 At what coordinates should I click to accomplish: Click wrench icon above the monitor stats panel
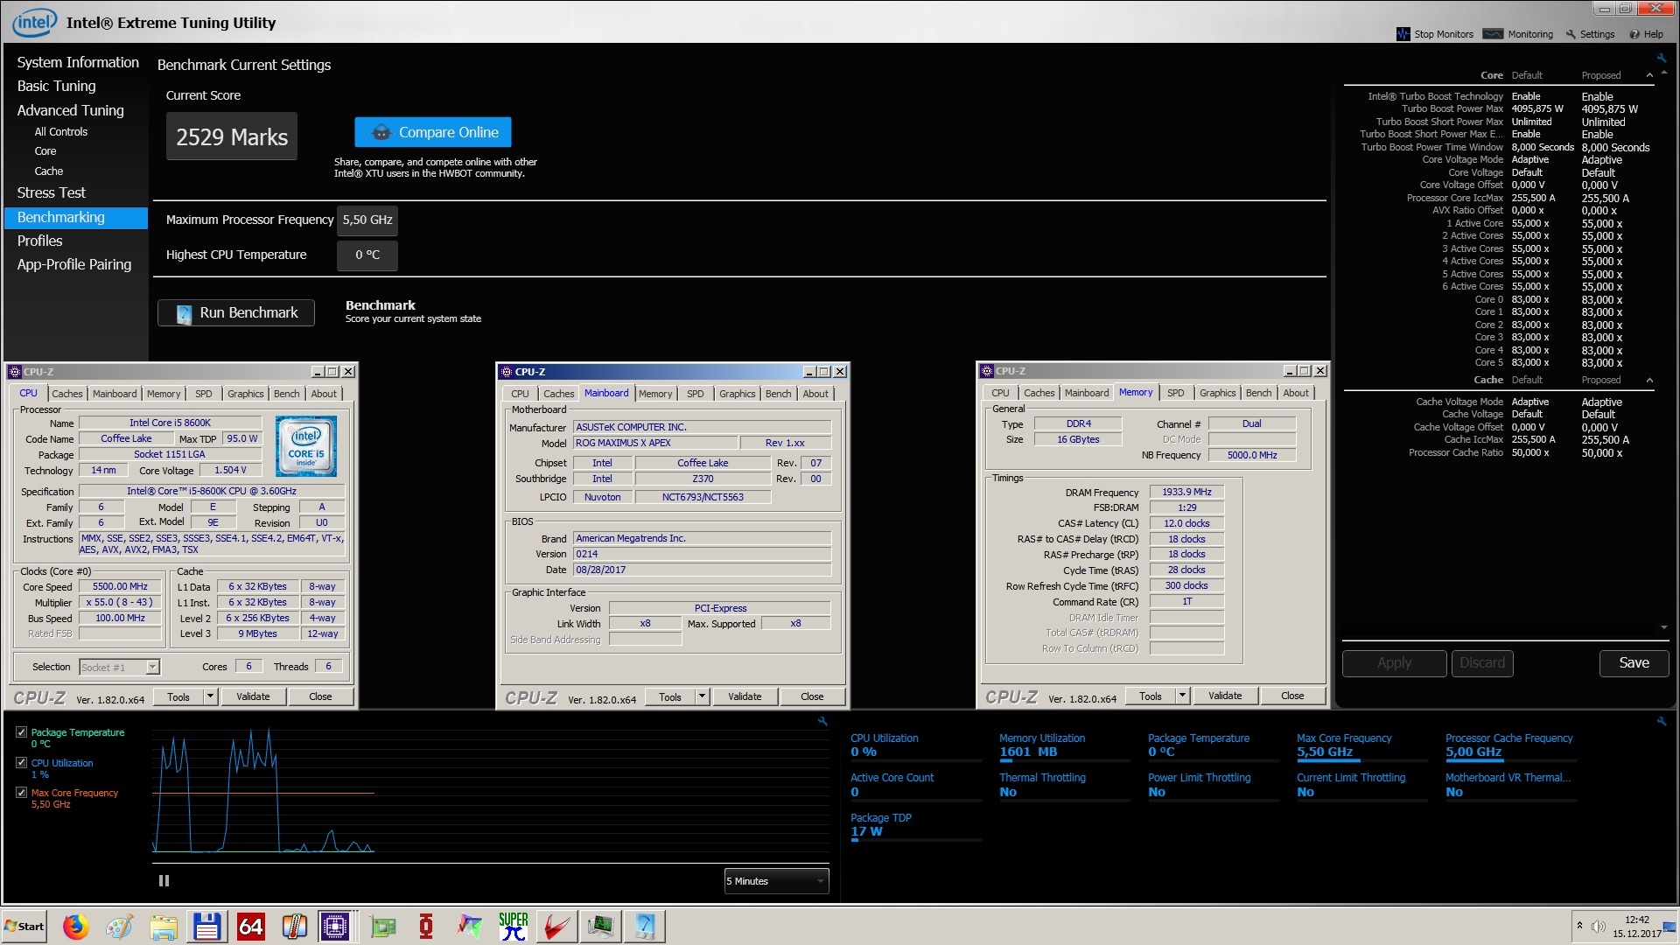pyautogui.click(x=1661, y=721)
